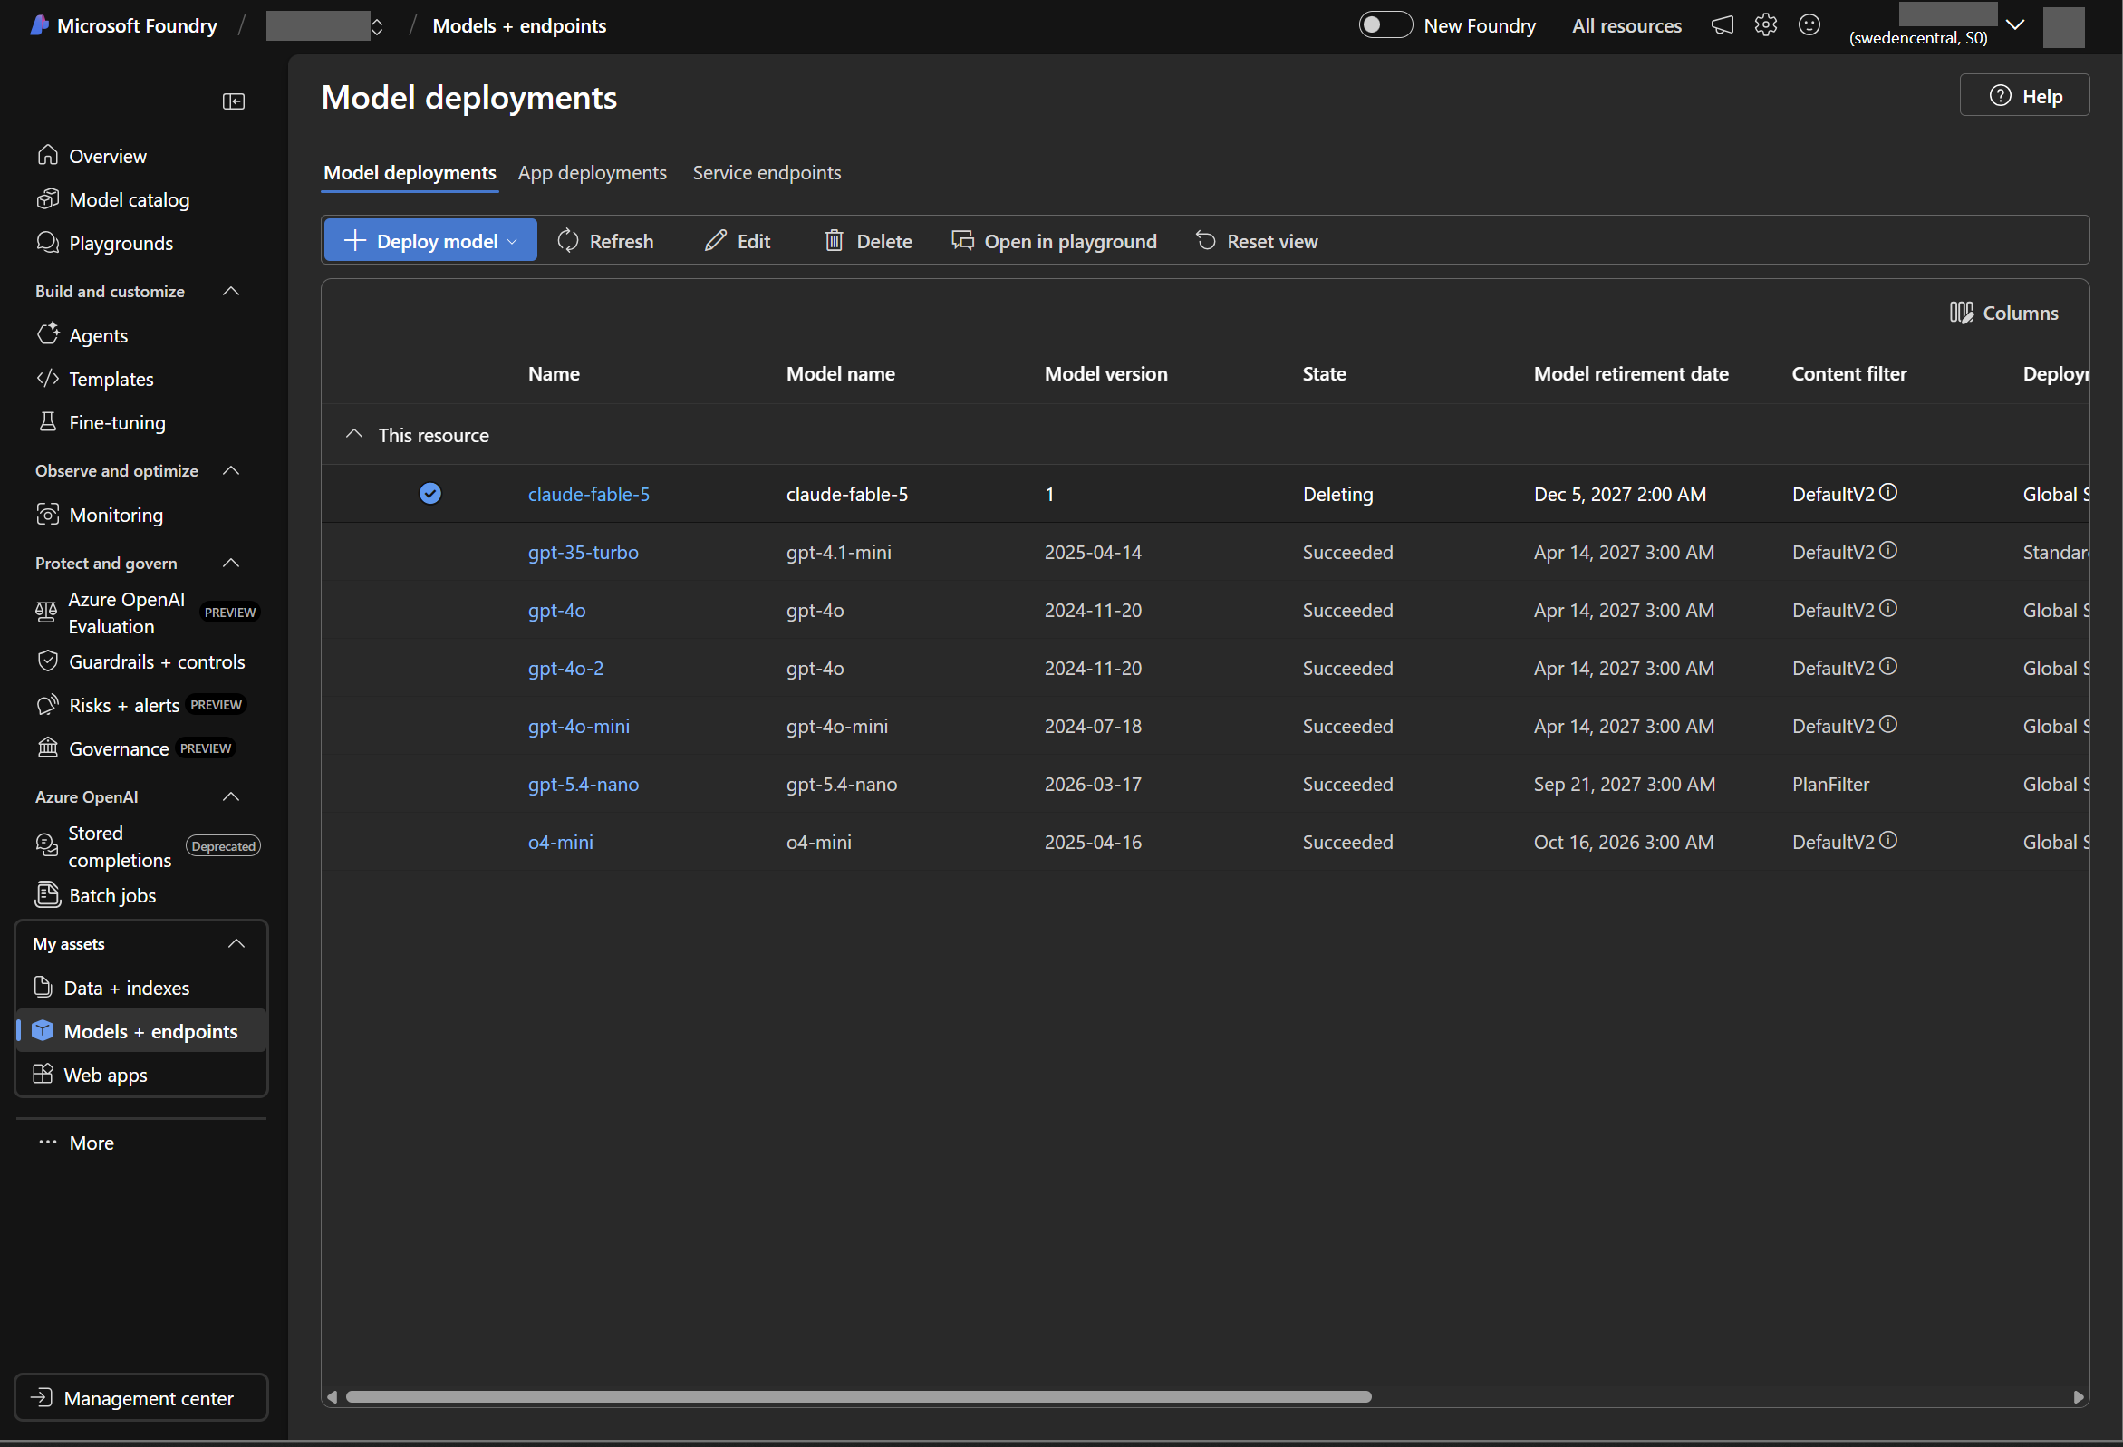Click the scrollbar right arrow

(2079, 1397)
